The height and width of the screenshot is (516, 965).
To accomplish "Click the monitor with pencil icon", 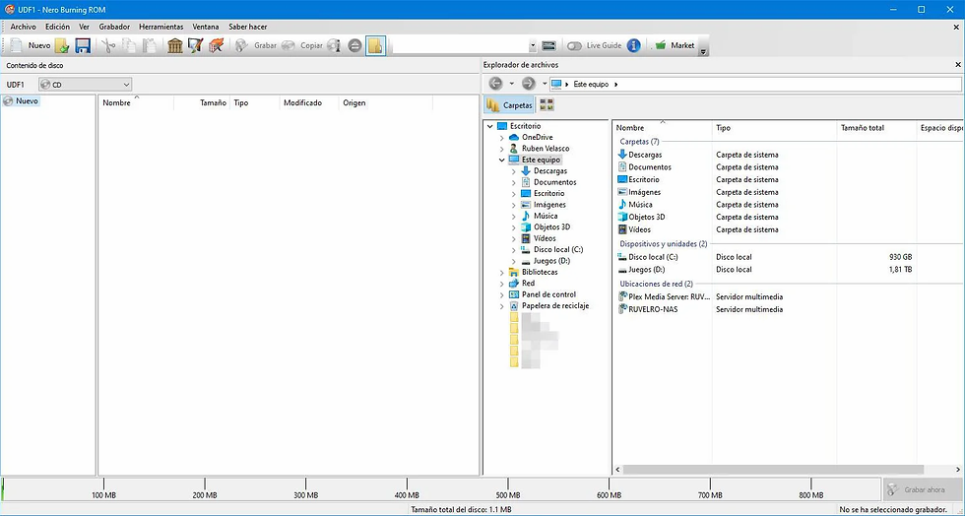I will (195, 45).
